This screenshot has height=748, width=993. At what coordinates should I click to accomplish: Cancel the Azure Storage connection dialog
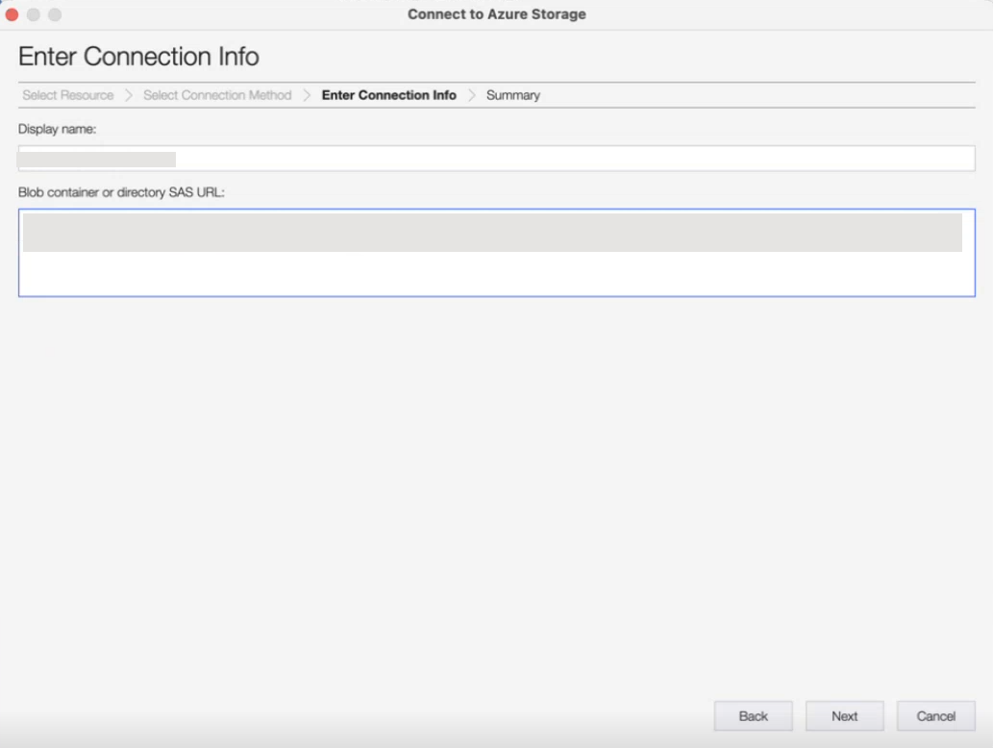[x=935, y=716]
